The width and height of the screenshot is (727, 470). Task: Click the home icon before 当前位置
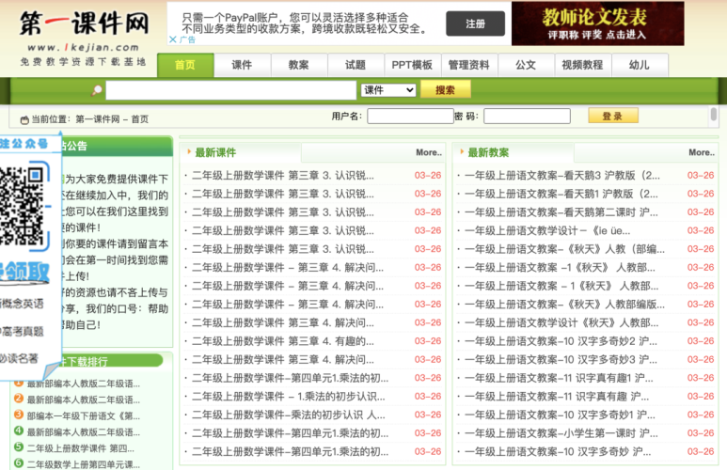24,119
